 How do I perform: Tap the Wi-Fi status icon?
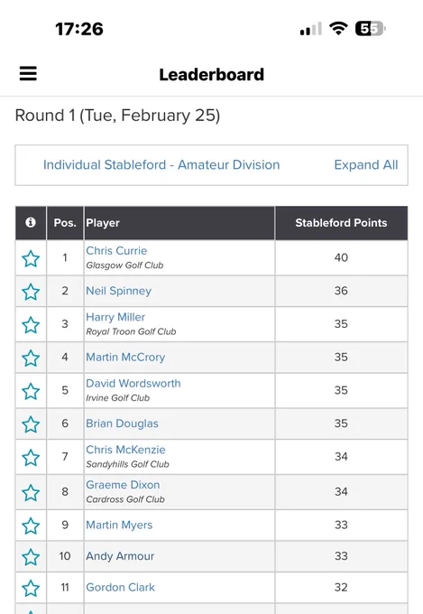(x=338, y=28)
